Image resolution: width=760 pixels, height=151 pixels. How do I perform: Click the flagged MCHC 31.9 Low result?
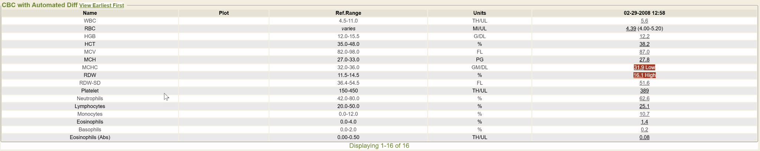point(644,67)
